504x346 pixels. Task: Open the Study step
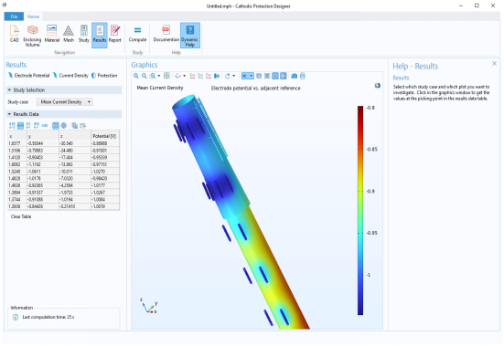(x=83, y=34)
